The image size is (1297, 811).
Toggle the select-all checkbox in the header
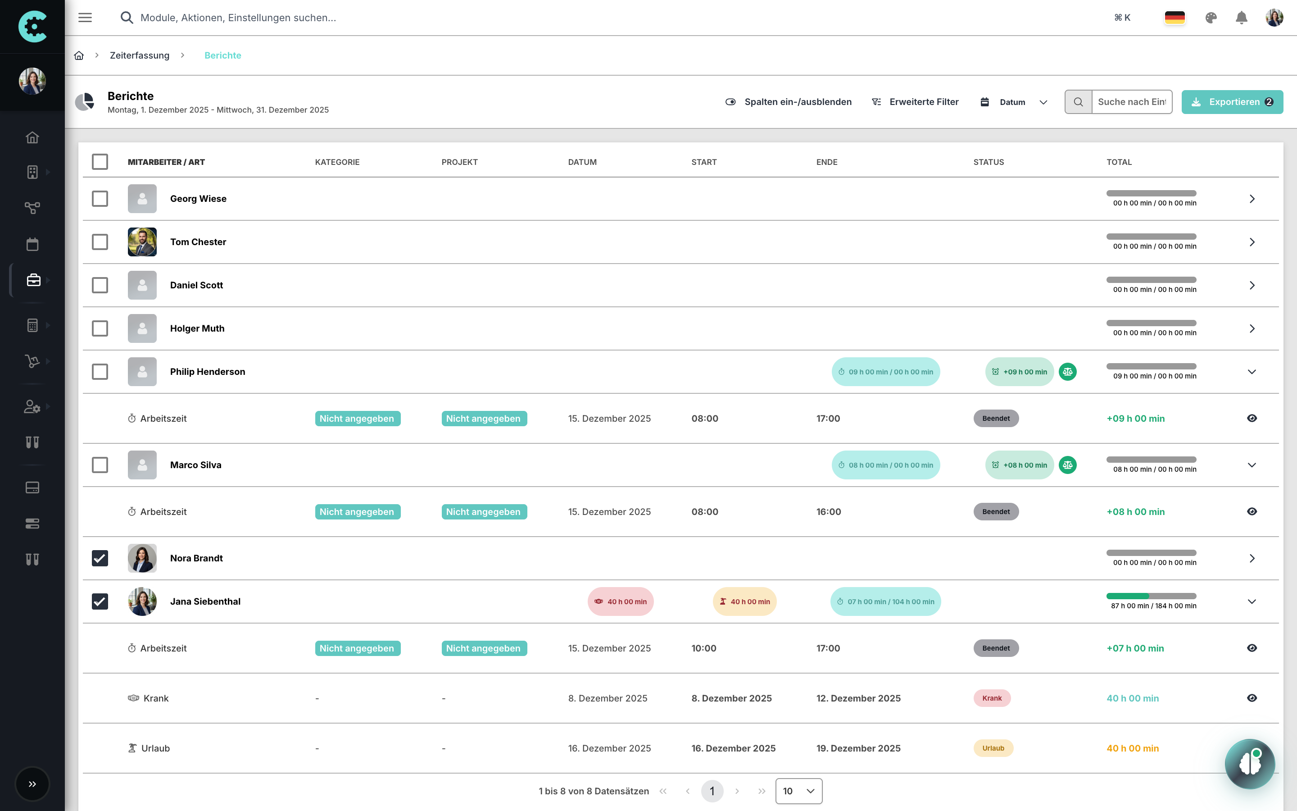click(100, 161)
